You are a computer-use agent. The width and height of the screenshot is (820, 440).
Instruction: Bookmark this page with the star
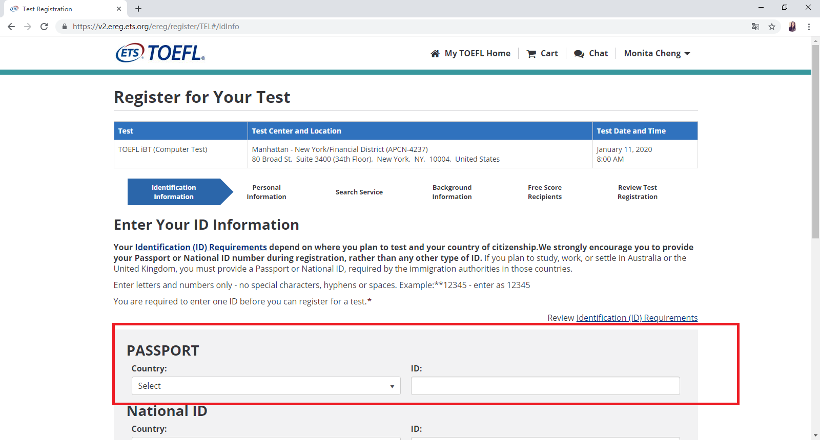[772, 27]
